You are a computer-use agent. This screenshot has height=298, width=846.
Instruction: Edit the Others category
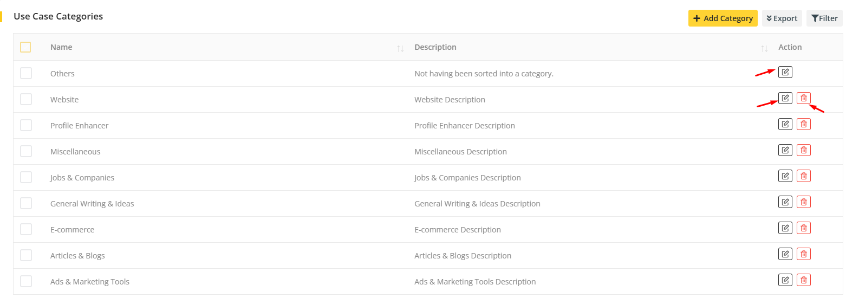click(x=785, y=72)
